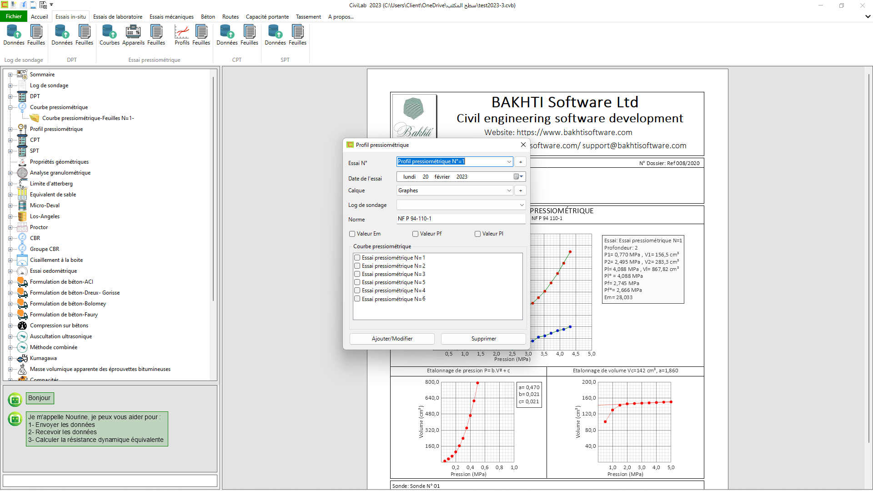The width and height of the screenshot is (873, 491).
Task: Check Essai pressiométrique N=6
Action: 357,299
